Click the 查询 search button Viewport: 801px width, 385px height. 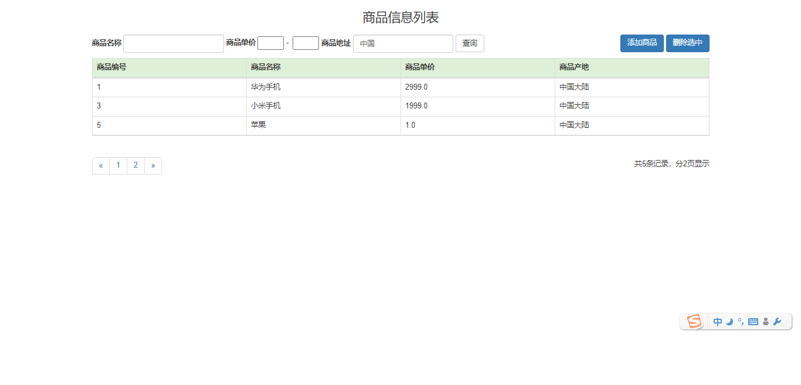470,43
